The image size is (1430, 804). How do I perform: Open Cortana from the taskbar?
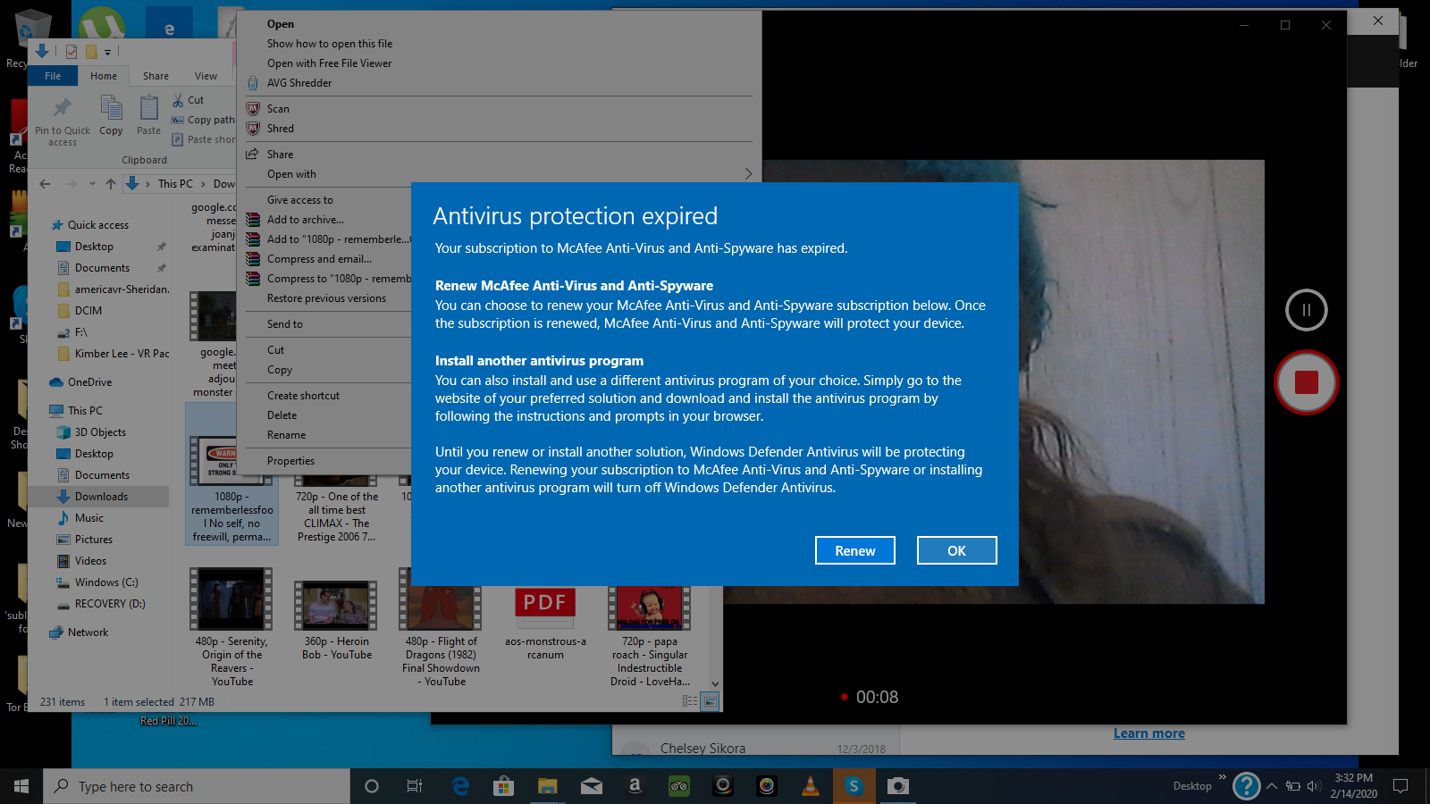pyautogui.click(x=372, y=786)
